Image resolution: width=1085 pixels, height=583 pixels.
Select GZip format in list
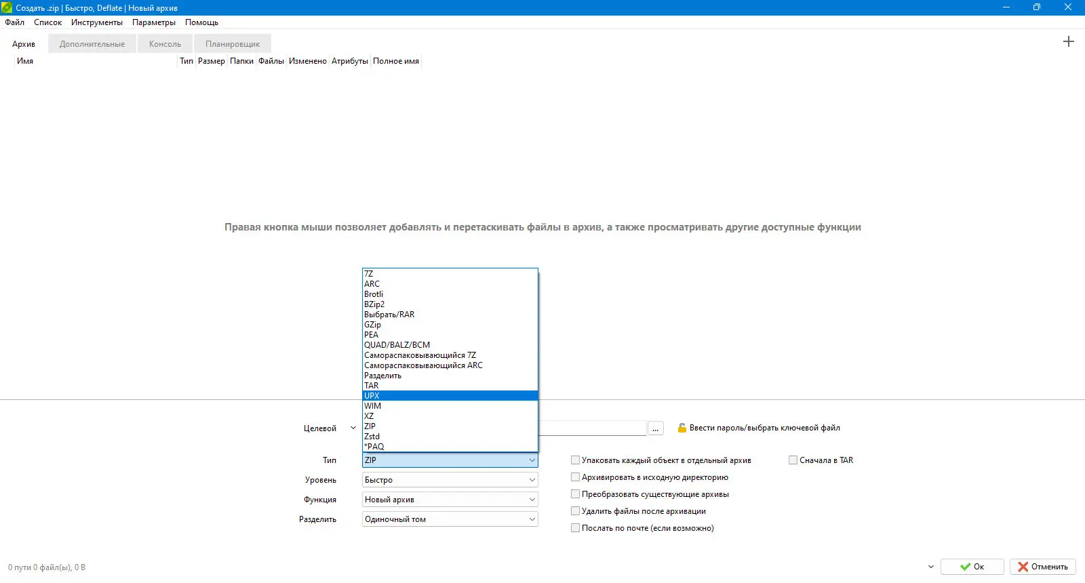[450, 325]
